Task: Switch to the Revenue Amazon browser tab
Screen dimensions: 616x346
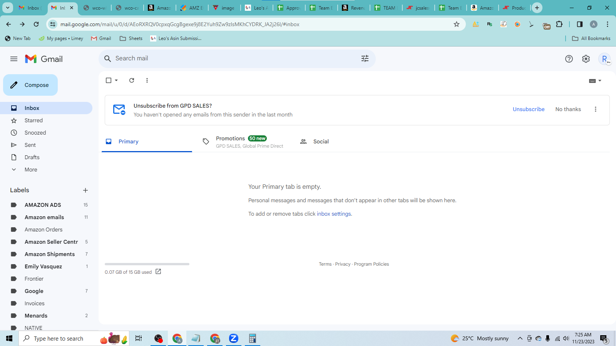Action: [354, 8]
